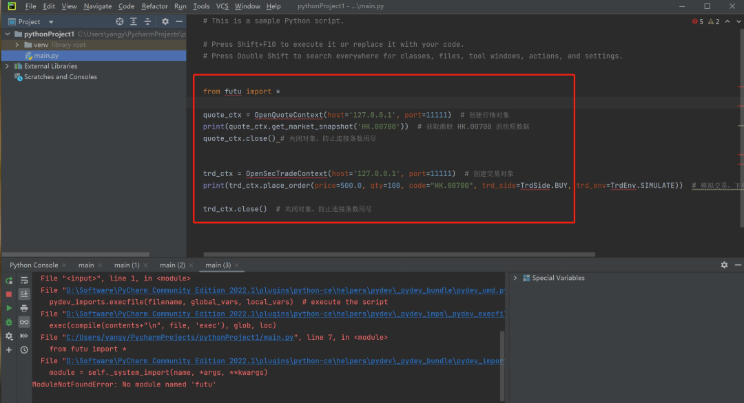Open the pydev_umd.py traceback link
744x403 pixels.
point(286,290)
